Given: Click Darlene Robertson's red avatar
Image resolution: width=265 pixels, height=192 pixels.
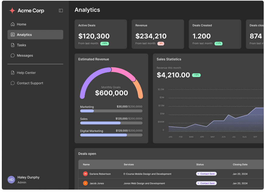Looking at the screenshot, I should pos(85,174).
